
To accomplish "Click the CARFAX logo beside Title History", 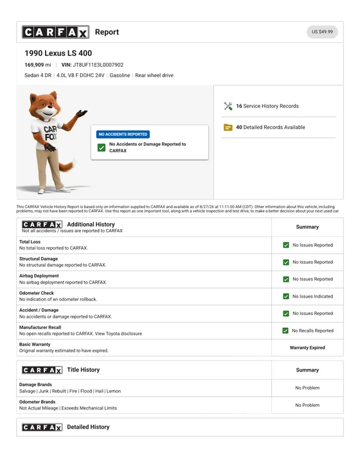I will (42, 370).
